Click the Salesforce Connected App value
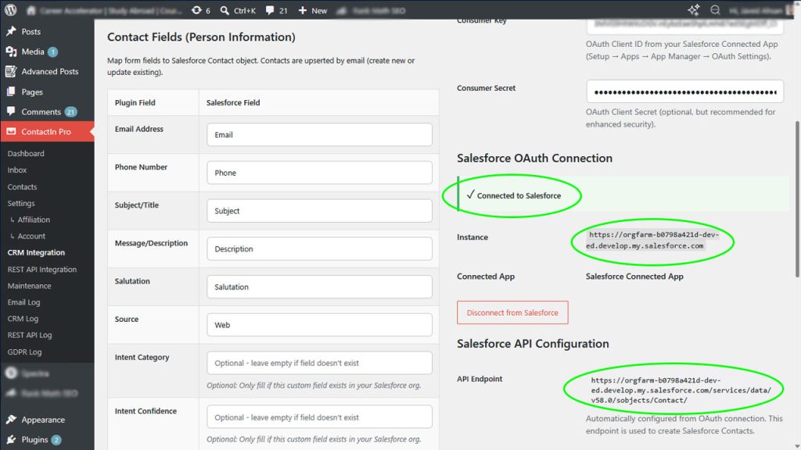Screen dimensions: 801x450 click(x=634, y=276)
